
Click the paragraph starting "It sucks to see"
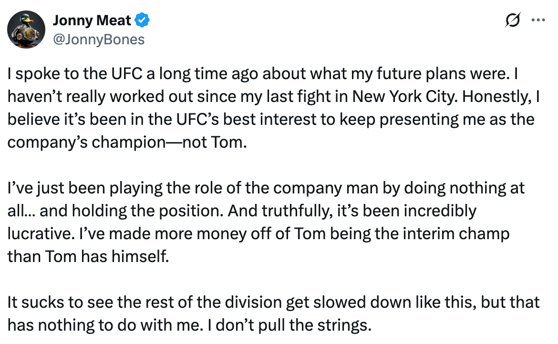coord(274,314)
